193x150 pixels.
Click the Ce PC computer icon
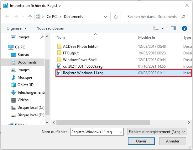[x=11, y=47]
